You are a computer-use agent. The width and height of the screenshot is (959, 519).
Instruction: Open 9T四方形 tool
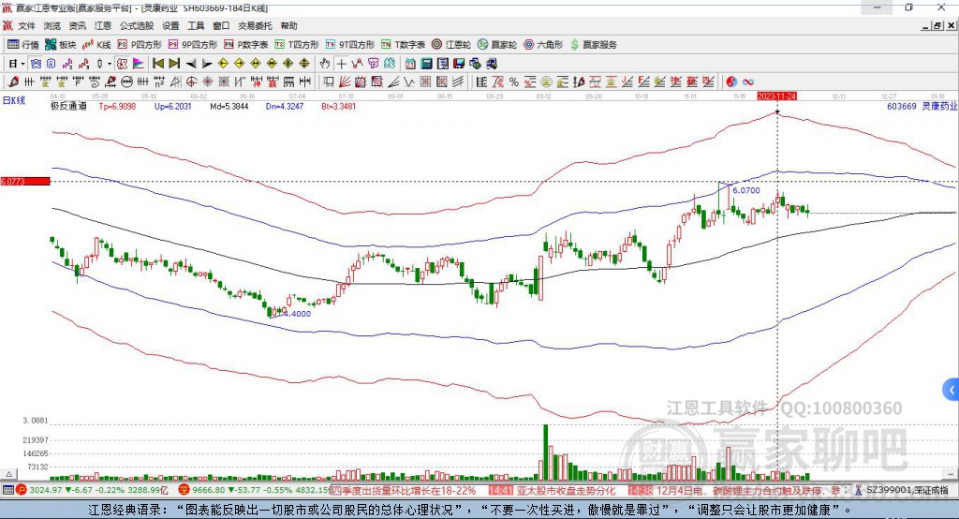point(350,45)
